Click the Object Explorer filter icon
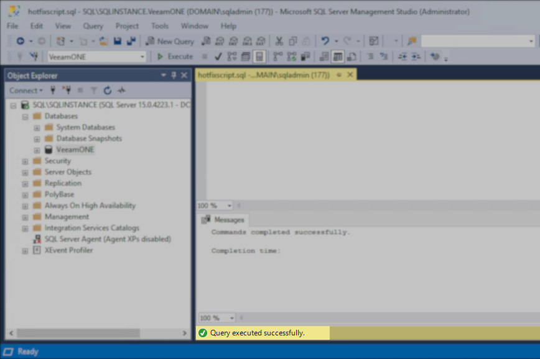The height and width of the screenshot is (359, 540). [94, 91]
